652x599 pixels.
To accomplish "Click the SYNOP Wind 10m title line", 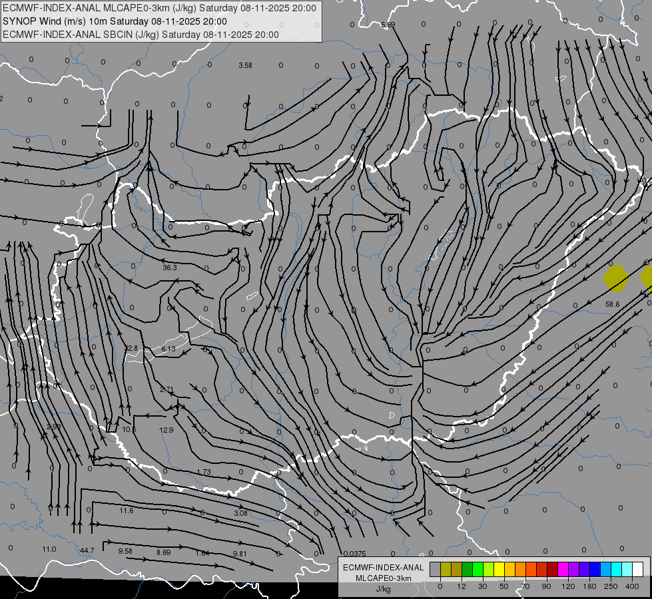I will tap(115, 21).
